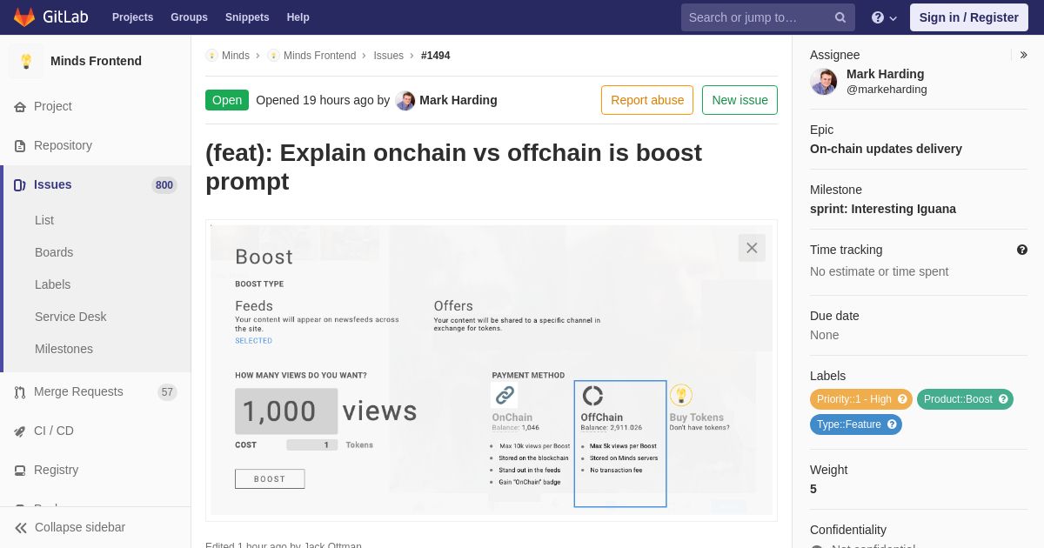Open the Milestones submenu item
The image size is (1044, 548).
[64, 349]
